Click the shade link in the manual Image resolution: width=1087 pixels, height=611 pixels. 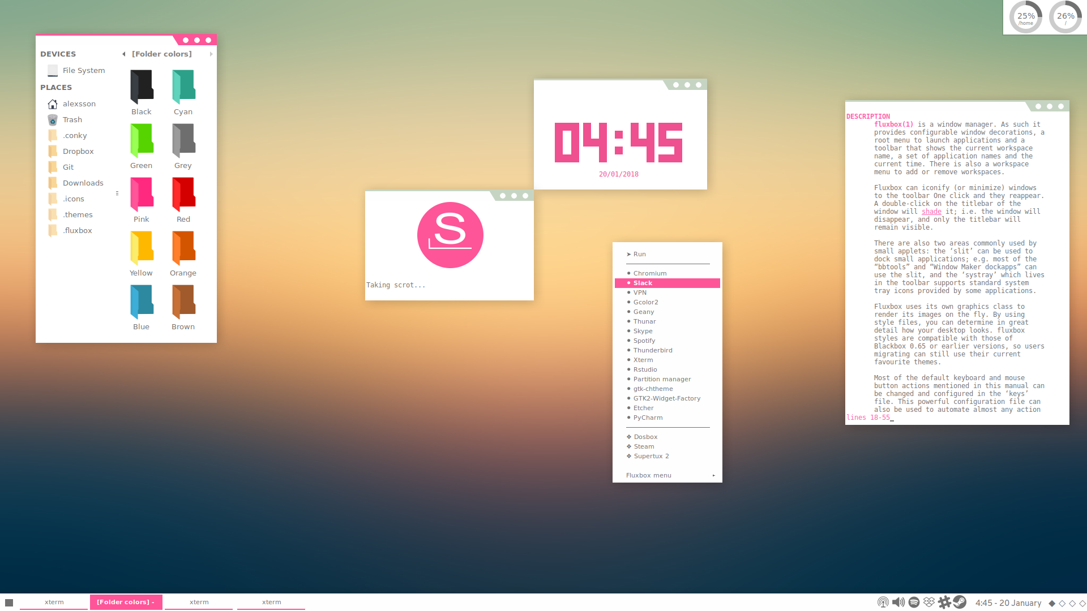931,212
